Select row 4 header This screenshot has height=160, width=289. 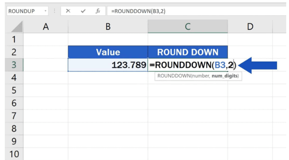click(14, 78)
